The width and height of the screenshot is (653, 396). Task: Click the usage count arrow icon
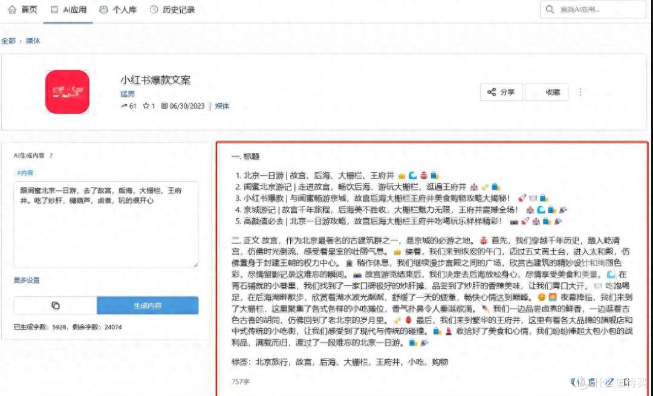coord(124,106)
